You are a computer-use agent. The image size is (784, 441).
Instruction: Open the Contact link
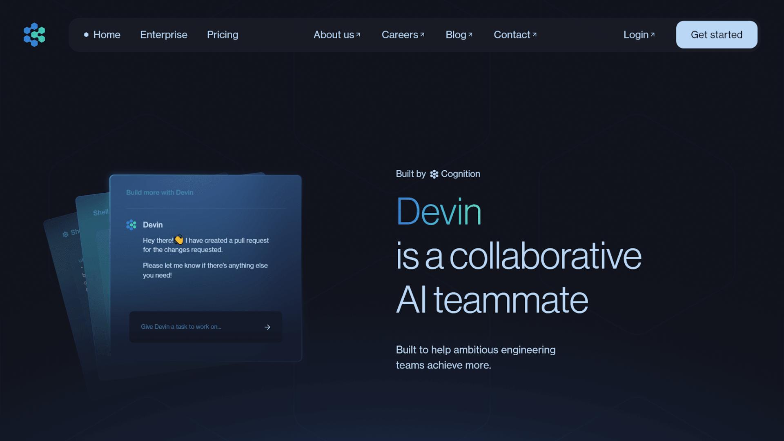click(x=512, y=35)
